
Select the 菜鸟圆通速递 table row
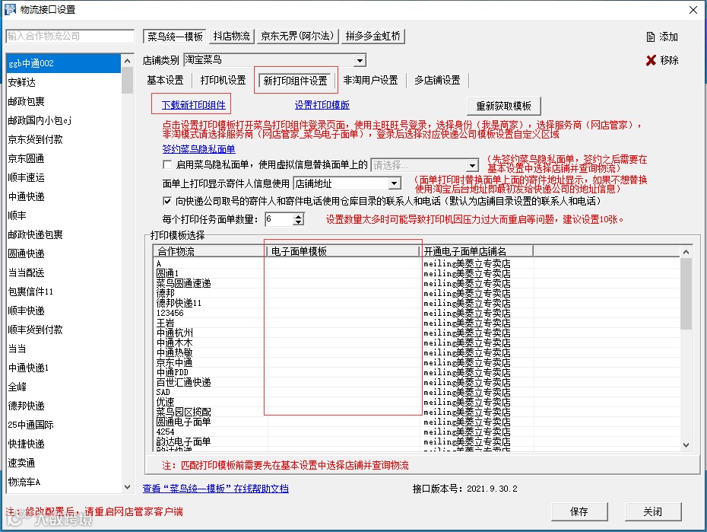(417, 283)
